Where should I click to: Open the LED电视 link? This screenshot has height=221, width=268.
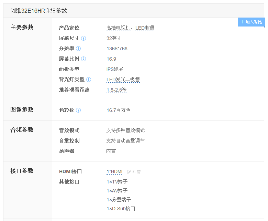145,28
